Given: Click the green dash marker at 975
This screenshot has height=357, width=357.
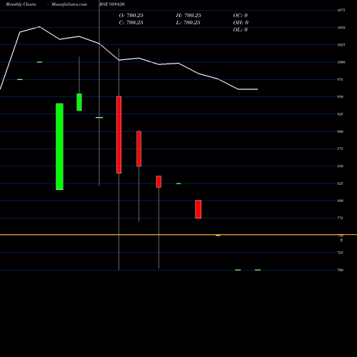Looking at the screenshot, I should pyautogui.click(x=20, y=79).
